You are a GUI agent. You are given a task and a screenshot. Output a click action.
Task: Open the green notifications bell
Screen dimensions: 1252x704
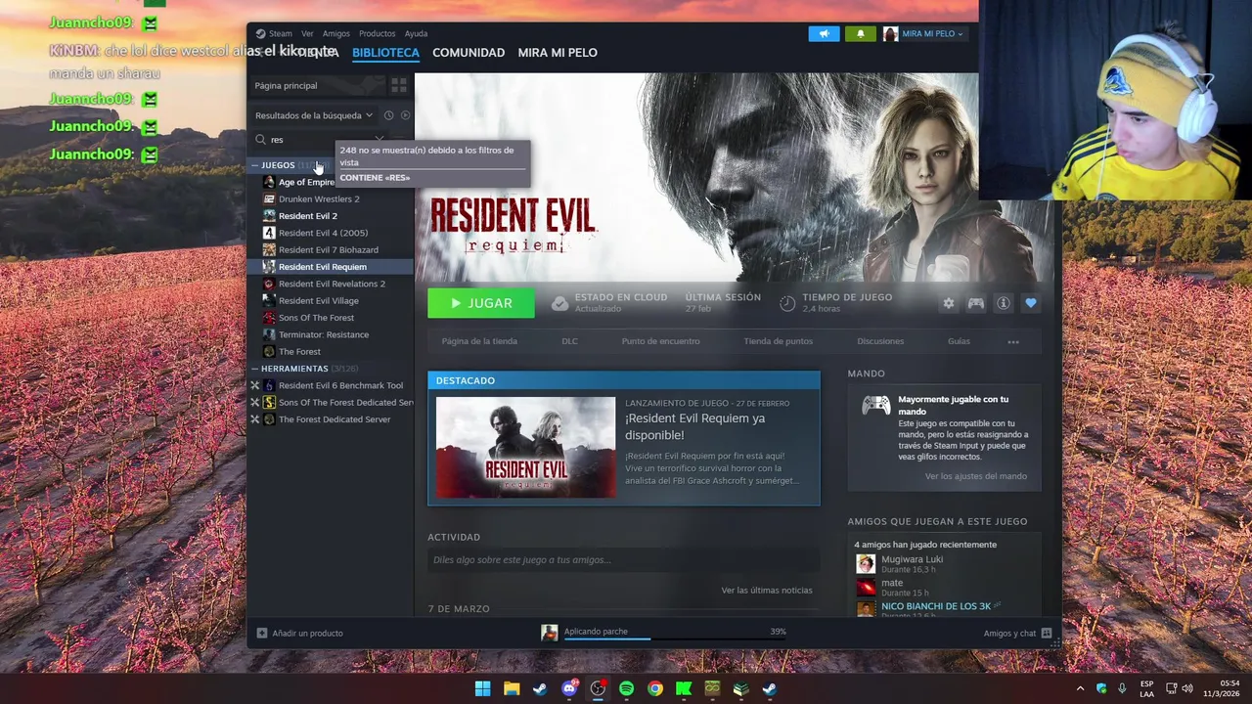861,33
